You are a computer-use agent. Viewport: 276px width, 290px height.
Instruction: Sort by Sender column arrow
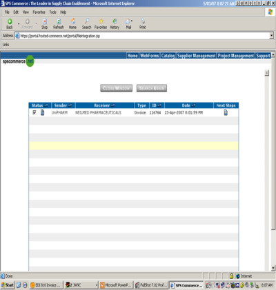pos(70,105)
